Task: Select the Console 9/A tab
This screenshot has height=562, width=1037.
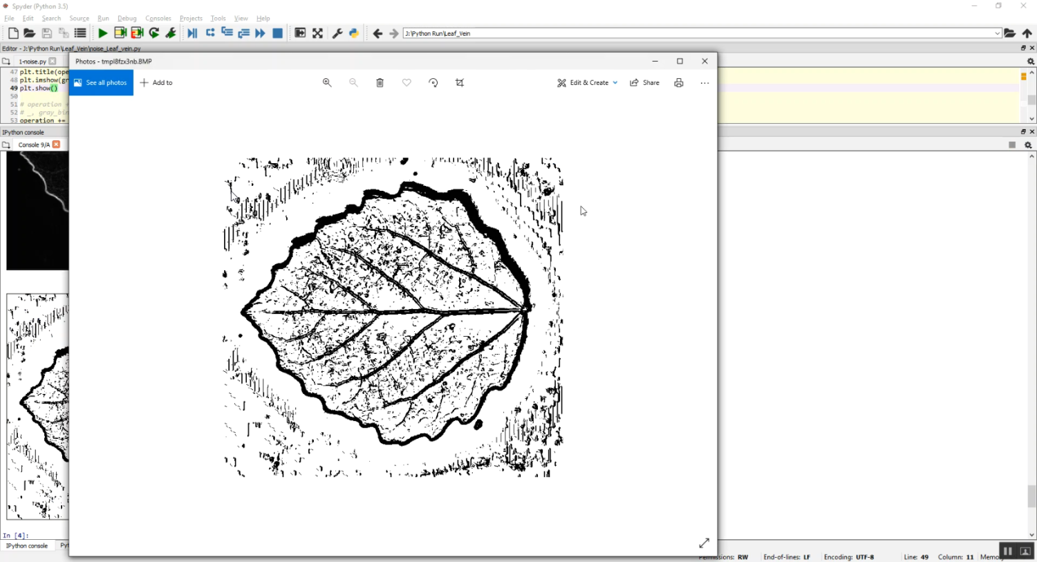Action: [x=33, y=144]
